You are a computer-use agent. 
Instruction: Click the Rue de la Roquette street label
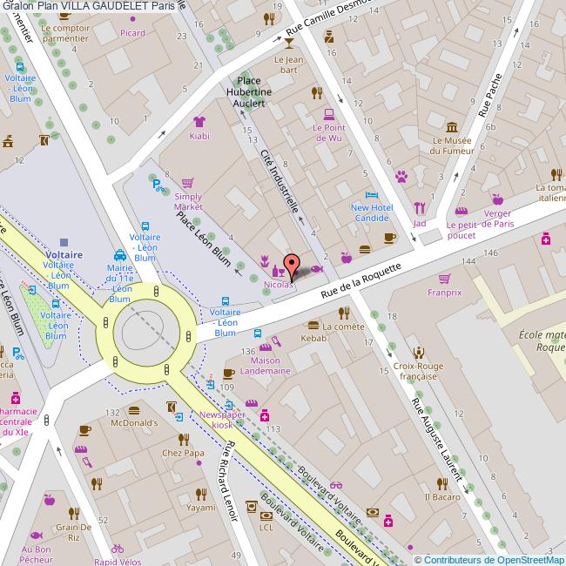[359, 280]
